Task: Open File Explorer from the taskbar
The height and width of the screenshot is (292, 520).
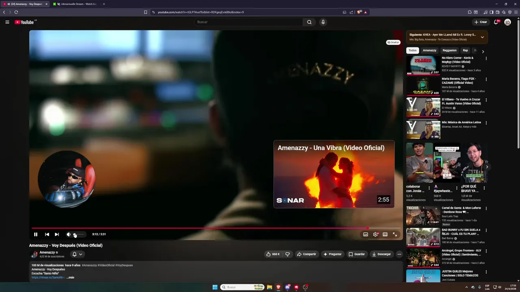Action: point(269,287)
